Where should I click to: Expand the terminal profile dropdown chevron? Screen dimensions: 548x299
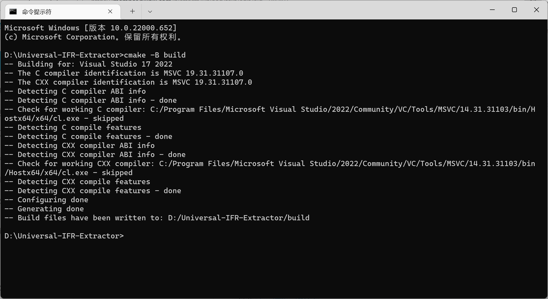click(150, 11)
